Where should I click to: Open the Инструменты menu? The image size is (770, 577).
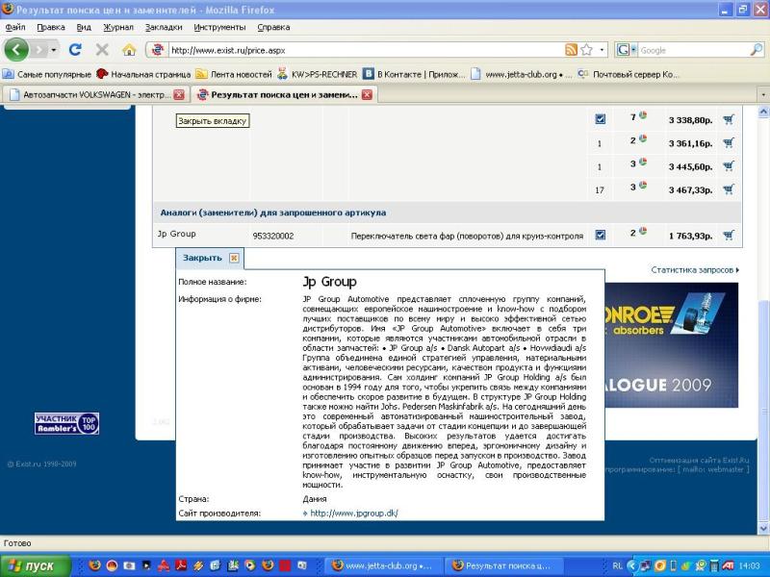click(219, 27)
